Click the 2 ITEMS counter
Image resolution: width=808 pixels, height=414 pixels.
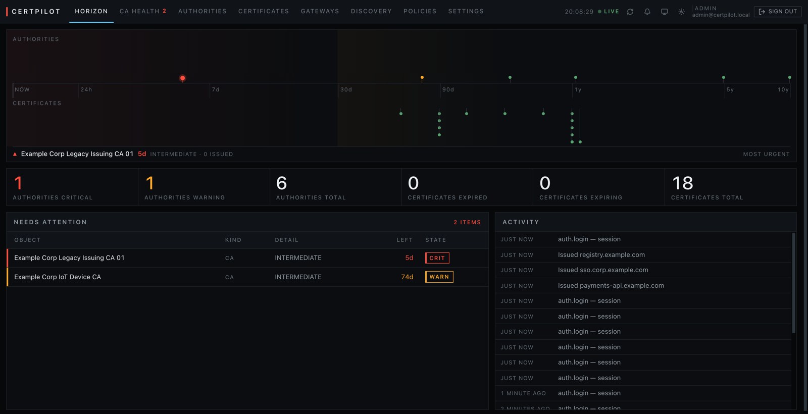coord(467,222)
